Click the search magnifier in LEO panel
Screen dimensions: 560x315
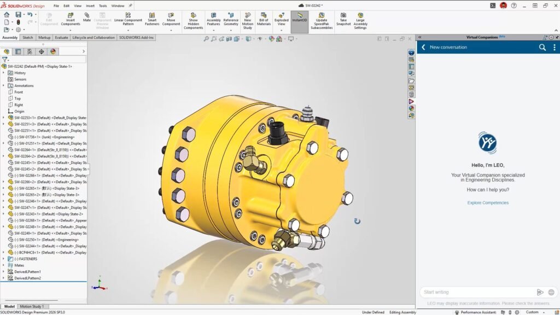pyautogui.click(x=542, y=47)
